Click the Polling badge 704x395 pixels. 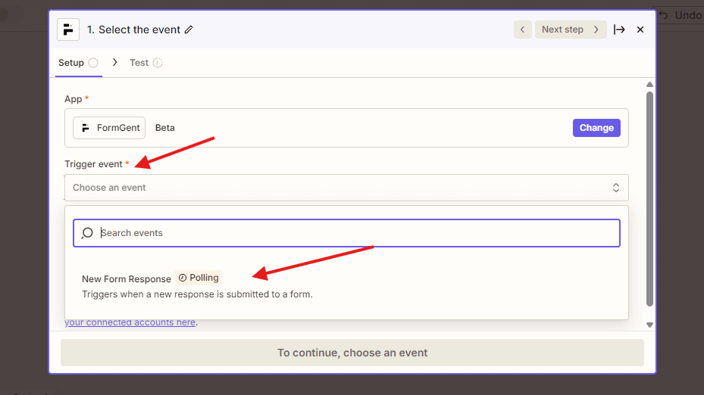tap(199, 278)
